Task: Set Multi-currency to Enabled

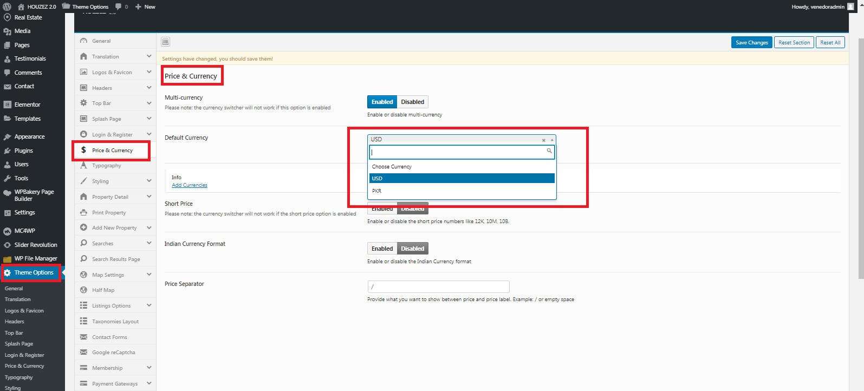Action: pos(382,102)
